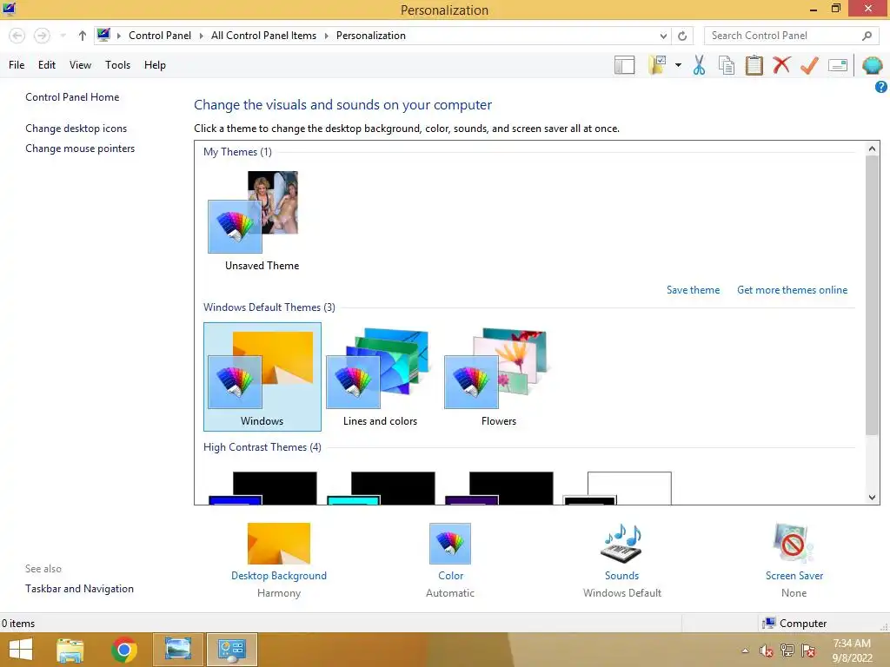Open Change mouse pointers link
Viewport: 890px width, 667px height.
(x=80, y=148)
